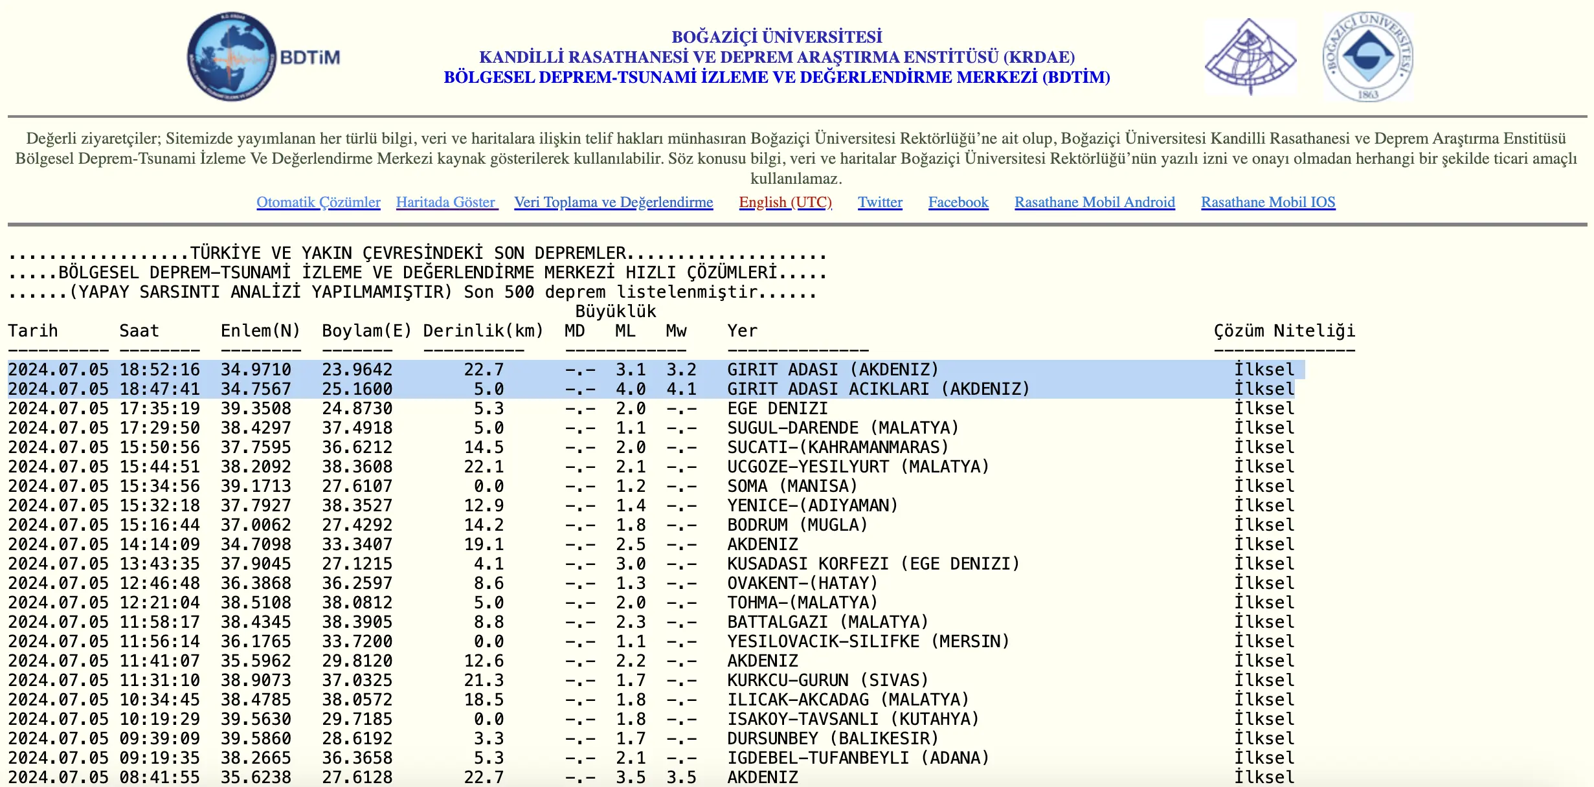Click the Boğaziçi Üniversitesi round seal
1594x787 pixels.
pyautogui.click(x=1367, y=56)
